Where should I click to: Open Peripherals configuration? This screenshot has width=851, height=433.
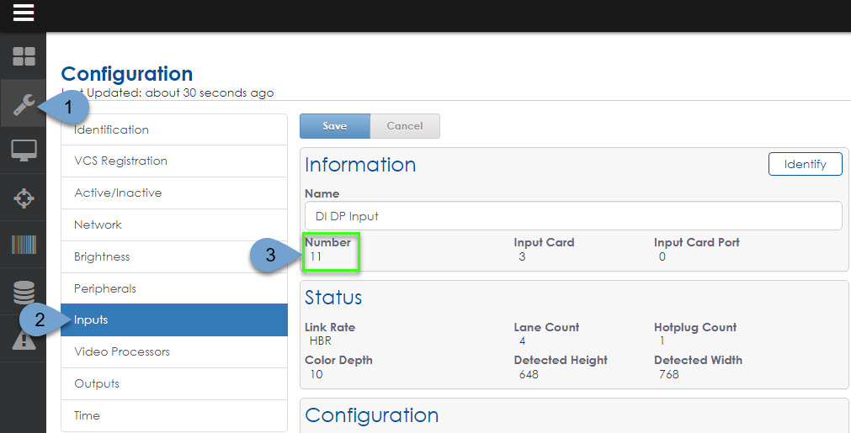coord(173,288)
